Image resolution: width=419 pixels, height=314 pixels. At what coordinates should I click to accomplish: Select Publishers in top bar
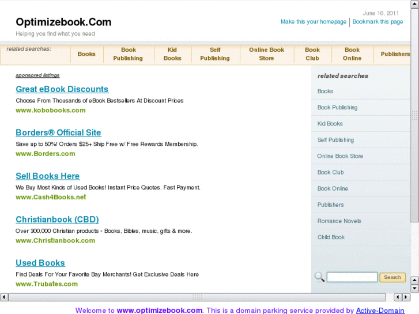click(395, 54)
